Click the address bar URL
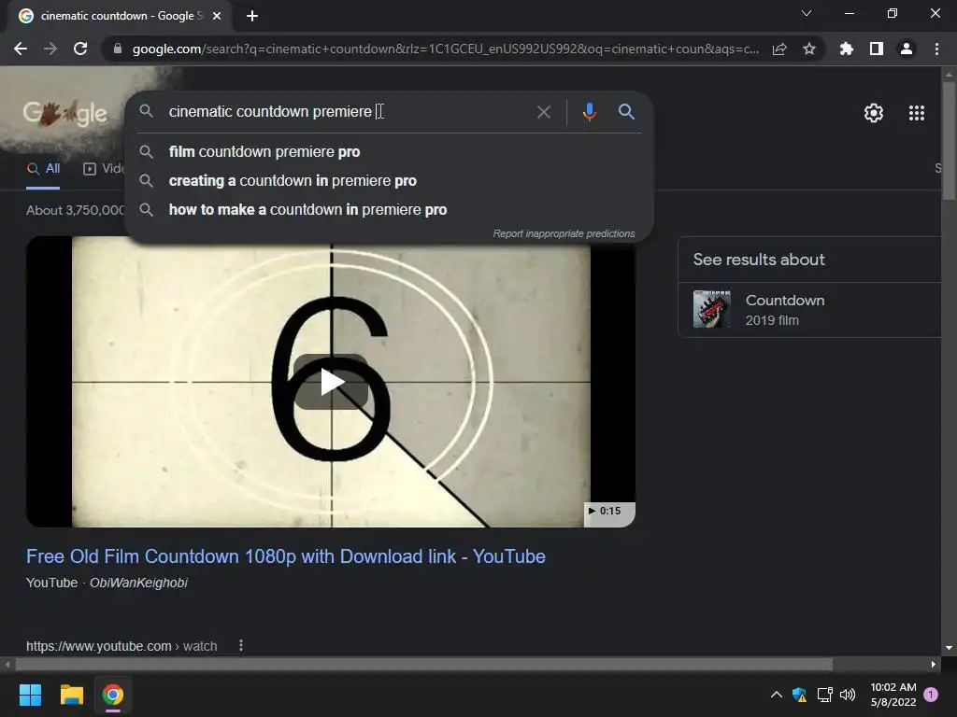 pyautogui.click(x=446, y=49)
